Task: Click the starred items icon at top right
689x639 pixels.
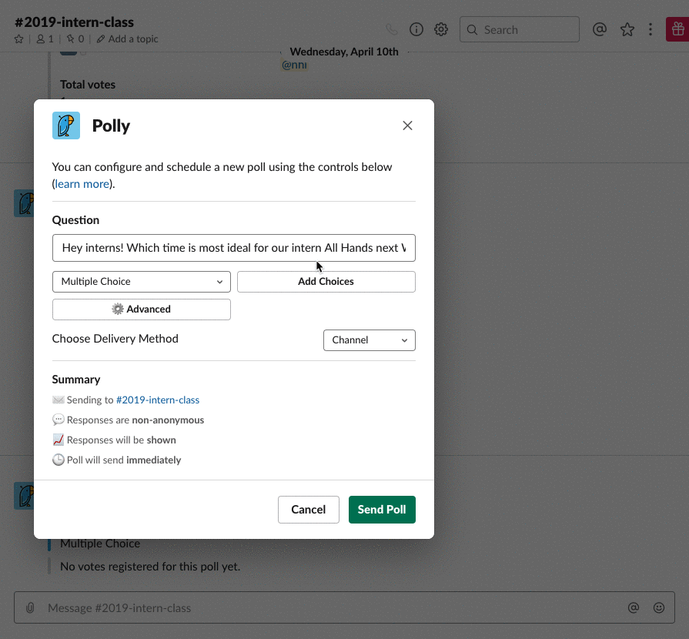Action: (627, 29)
